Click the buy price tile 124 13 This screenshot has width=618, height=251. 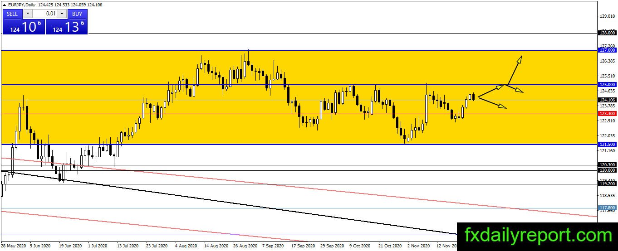(x=67, y=26)
